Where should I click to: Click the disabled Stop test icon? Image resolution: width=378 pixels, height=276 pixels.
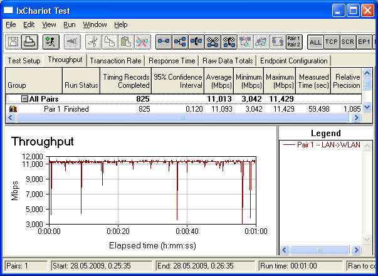tap(72, 42)
